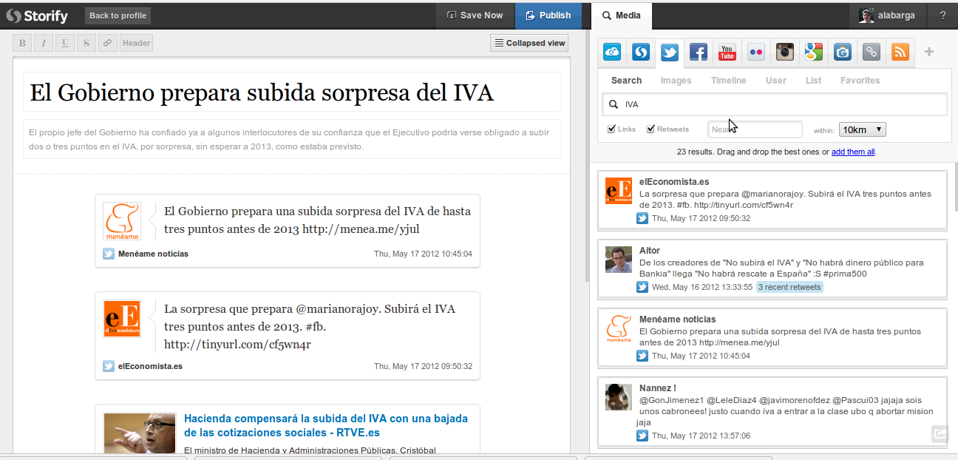Screen dimensions: 958x460
Task: Click the Near location input field
Action: click(755, 129)
